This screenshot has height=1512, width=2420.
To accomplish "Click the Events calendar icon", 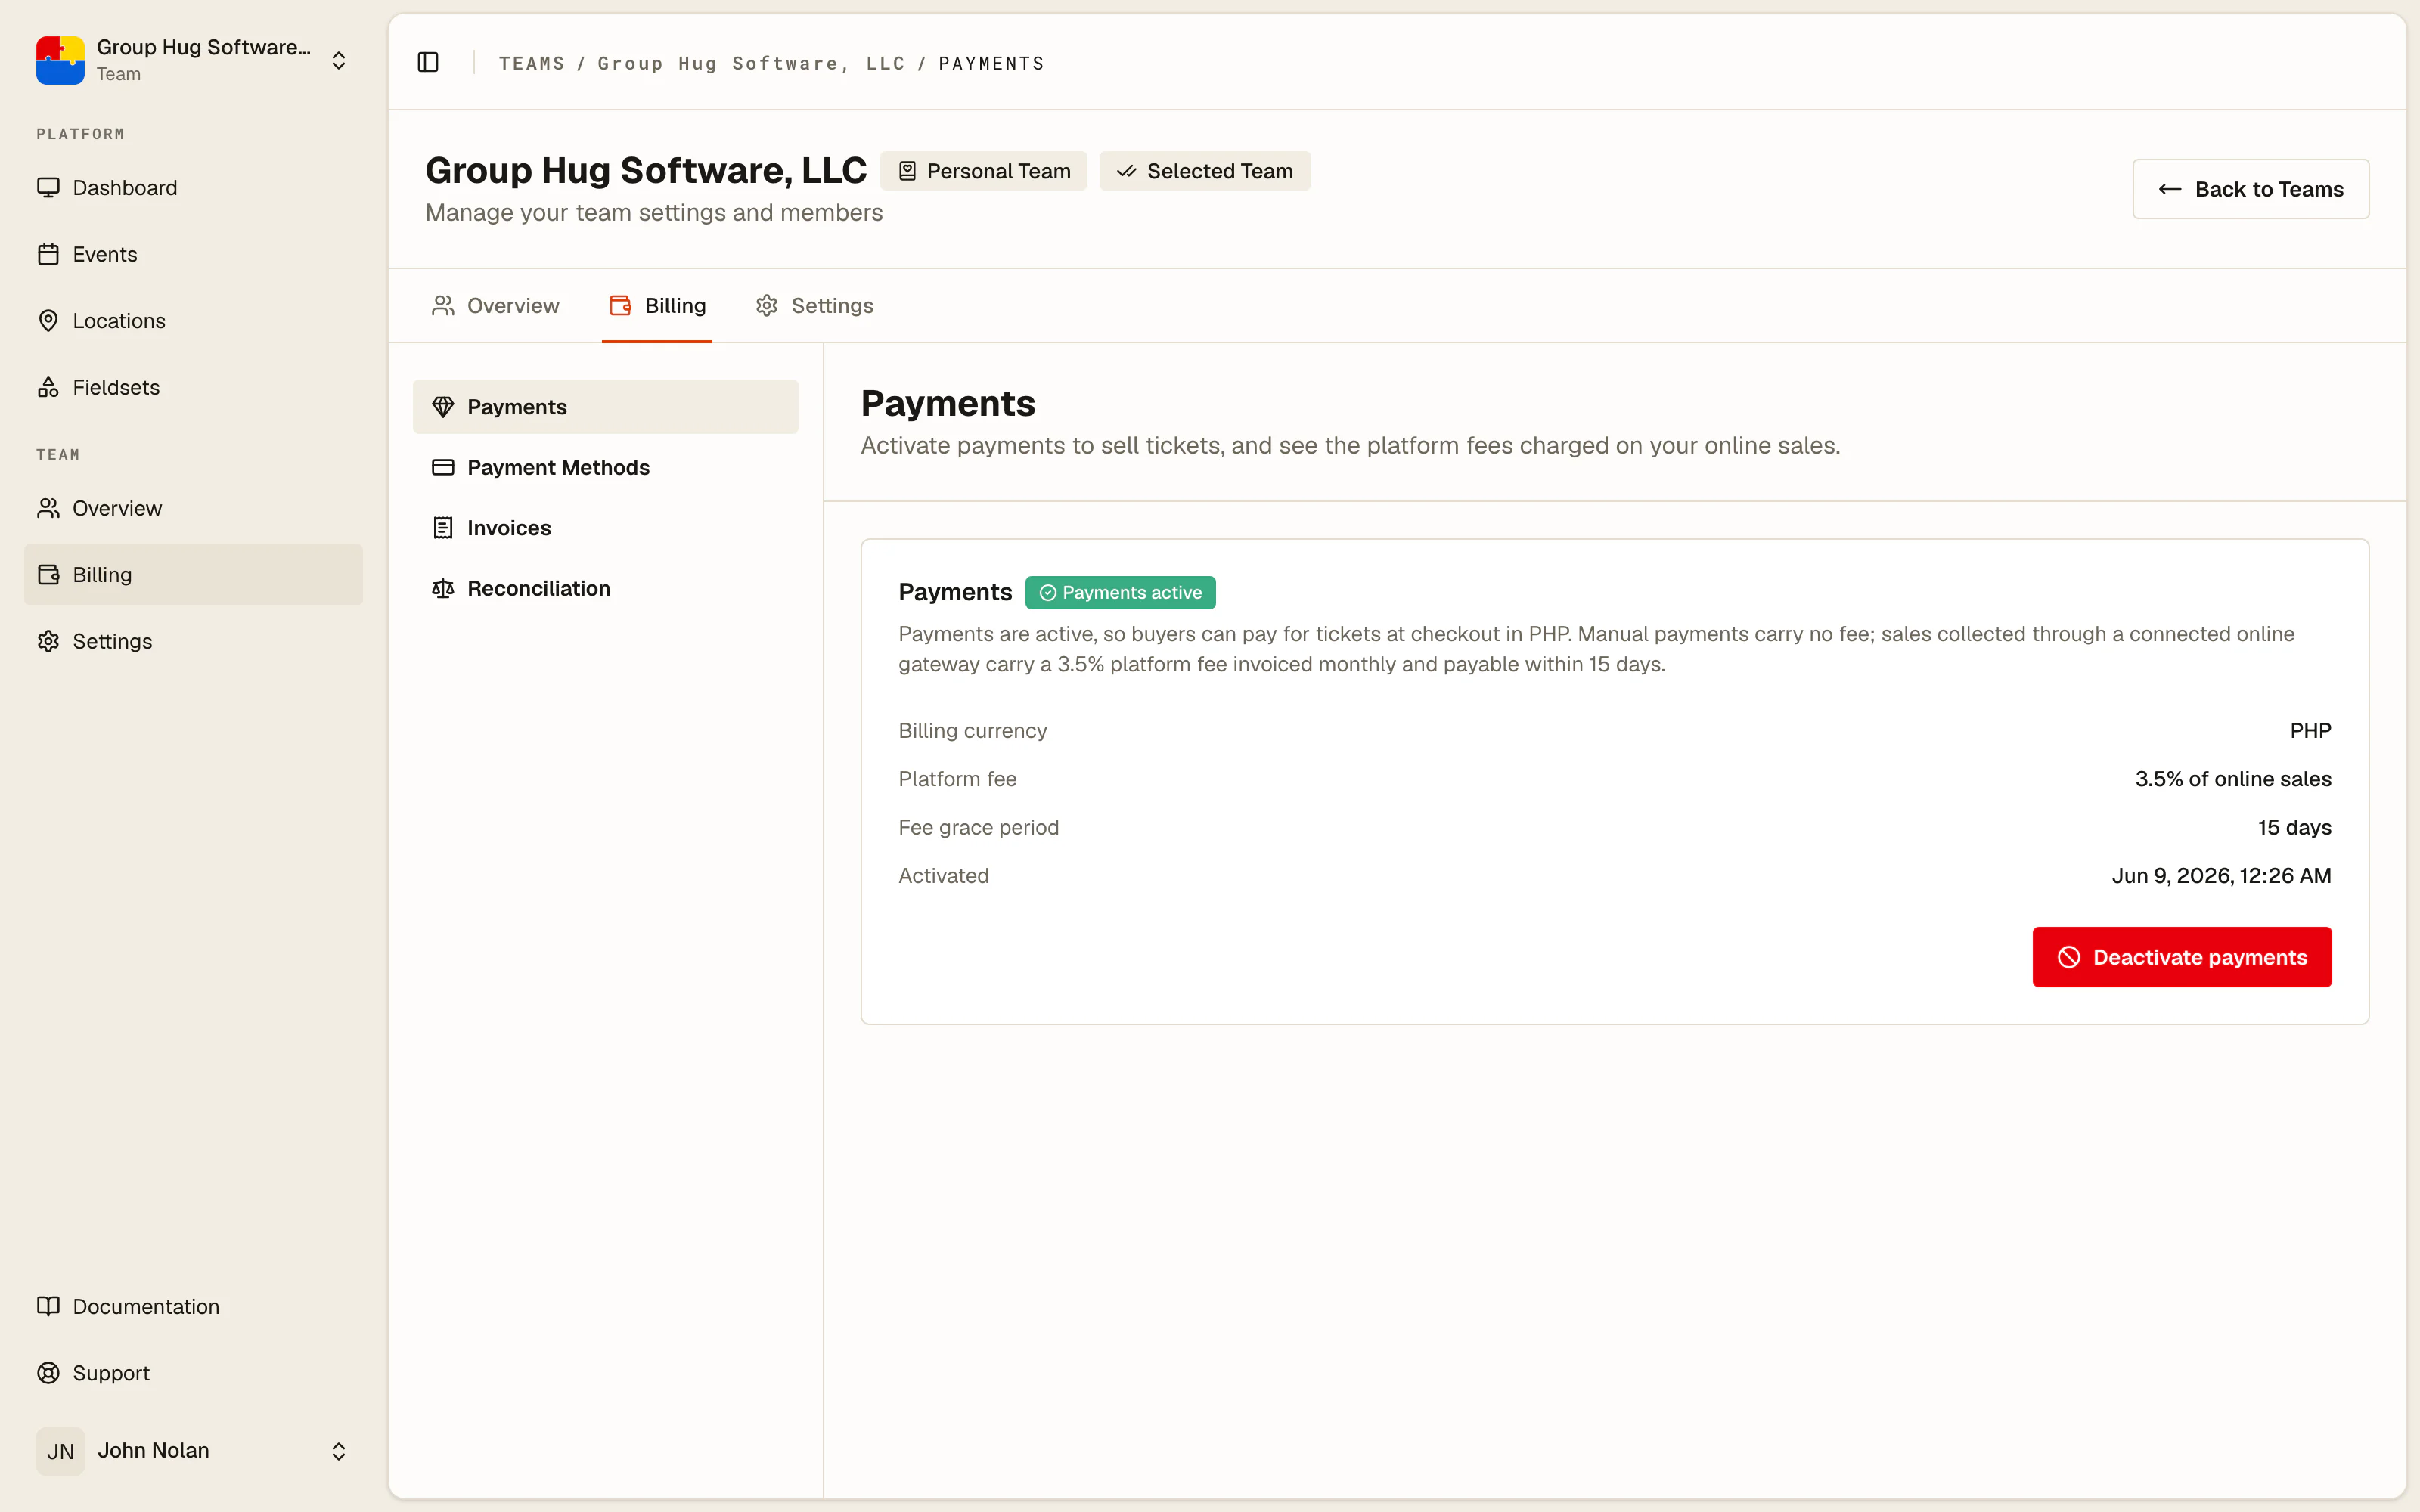I will point(48,254).
